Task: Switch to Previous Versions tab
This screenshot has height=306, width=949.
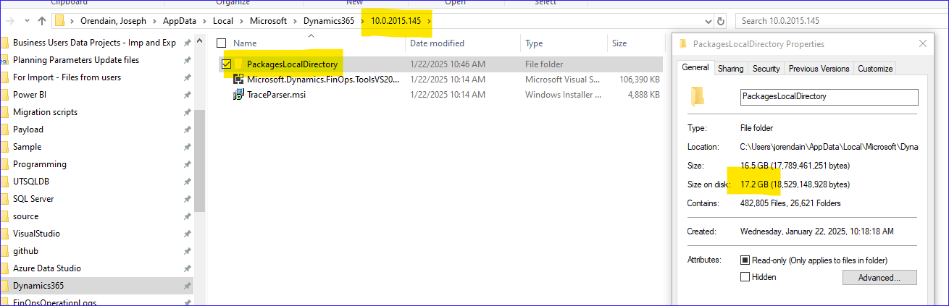Action: 819,69
